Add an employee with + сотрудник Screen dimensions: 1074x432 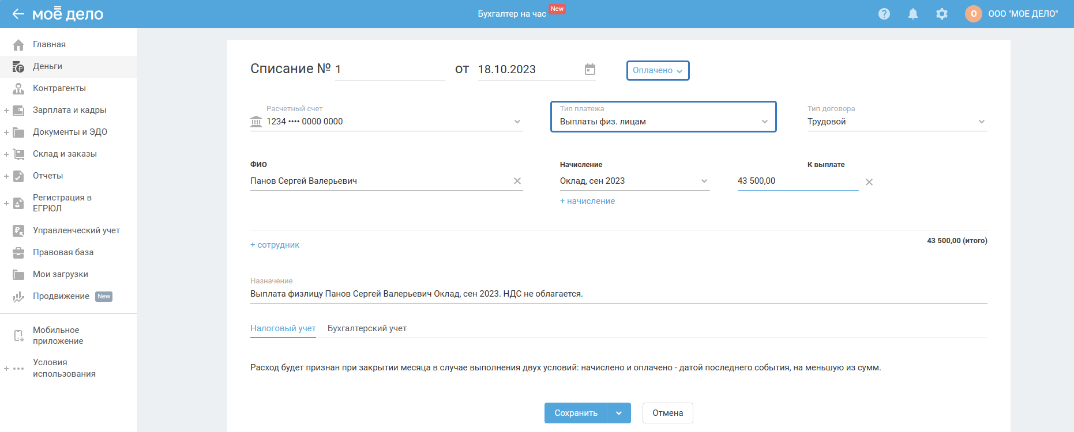pos(275,245)
